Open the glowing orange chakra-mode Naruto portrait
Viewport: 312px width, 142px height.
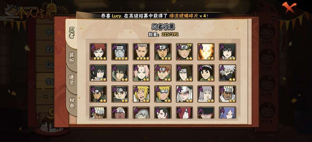pos(206,52)
